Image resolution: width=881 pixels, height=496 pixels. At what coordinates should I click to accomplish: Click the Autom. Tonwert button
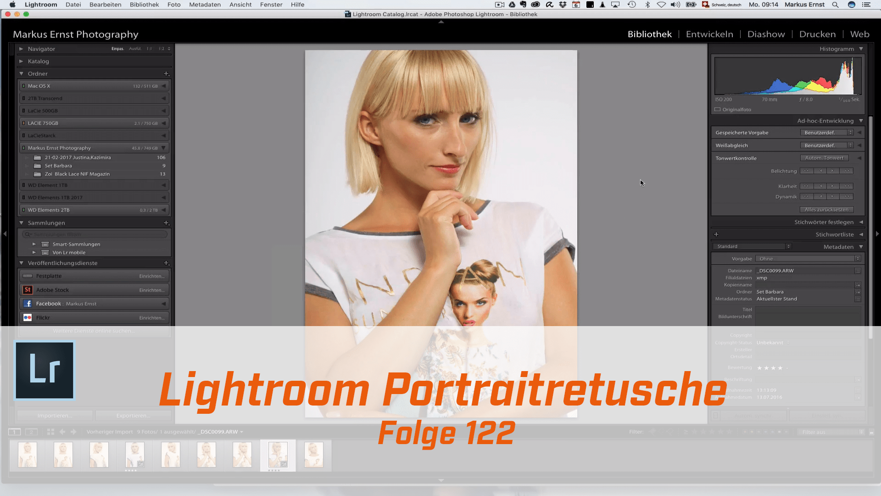824,158
